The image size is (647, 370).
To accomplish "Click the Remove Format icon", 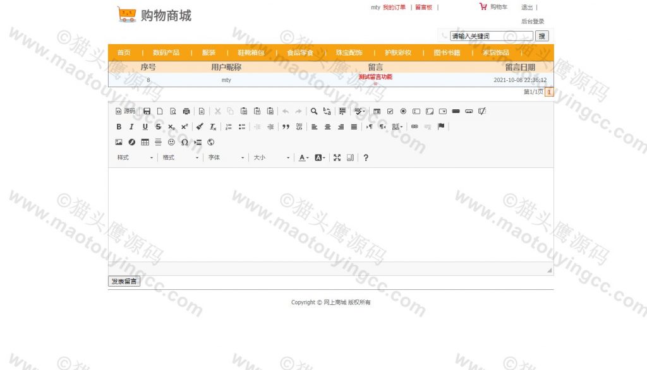I will (x=213, y=127).
